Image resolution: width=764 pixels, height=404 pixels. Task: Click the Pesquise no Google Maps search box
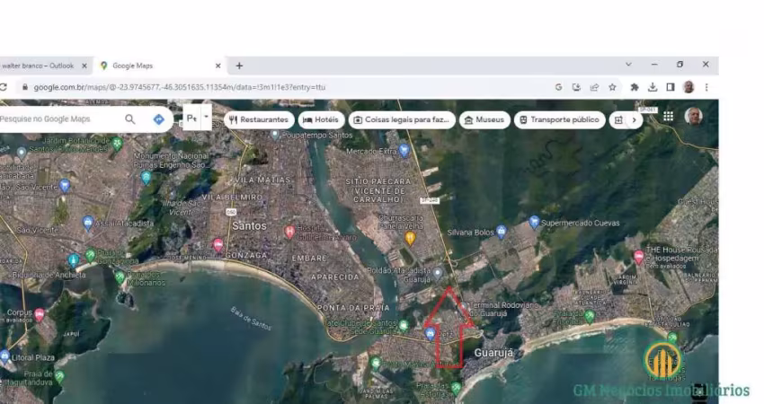pos(58,119)
